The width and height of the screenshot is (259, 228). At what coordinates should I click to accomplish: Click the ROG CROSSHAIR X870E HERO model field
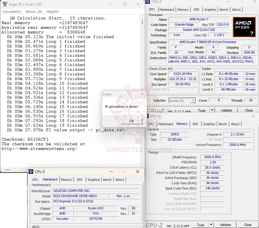point(80,196)
